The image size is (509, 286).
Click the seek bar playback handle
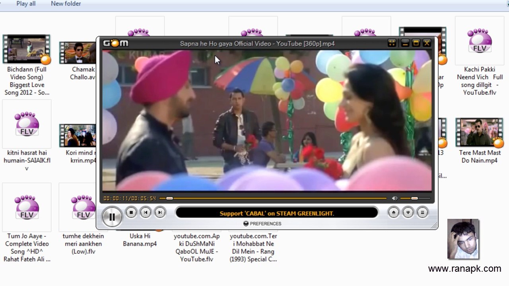click(169, 198)
